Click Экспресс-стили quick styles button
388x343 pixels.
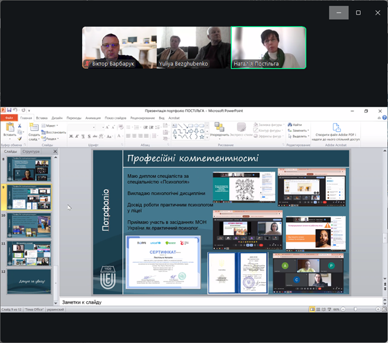pyautogui.click(x=241, y=130)
